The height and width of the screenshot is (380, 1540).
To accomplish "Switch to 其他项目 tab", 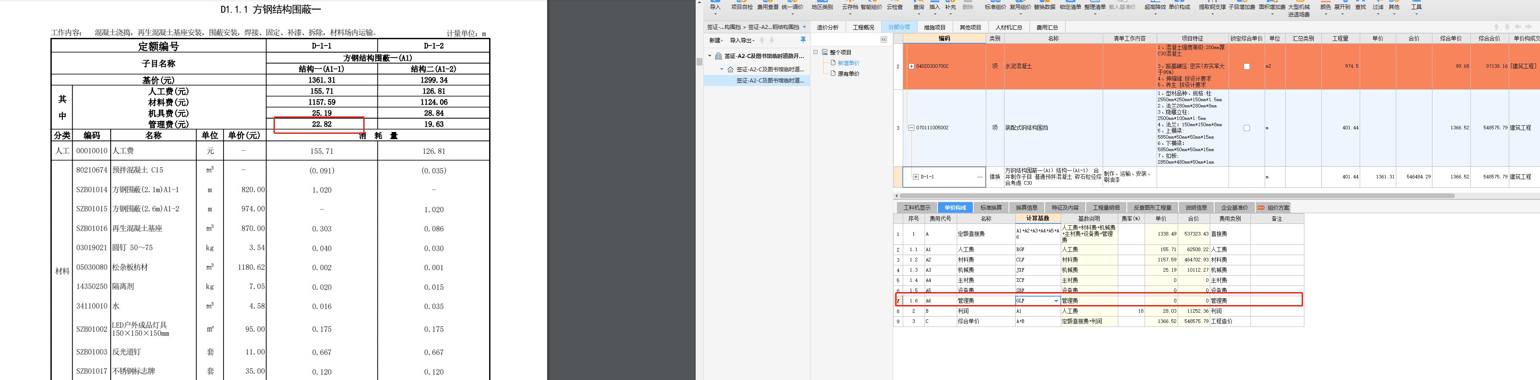I will pos(970,28).
